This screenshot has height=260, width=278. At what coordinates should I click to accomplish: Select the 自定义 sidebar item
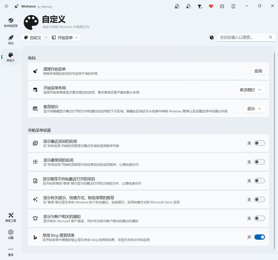click(x=11, y=57)
